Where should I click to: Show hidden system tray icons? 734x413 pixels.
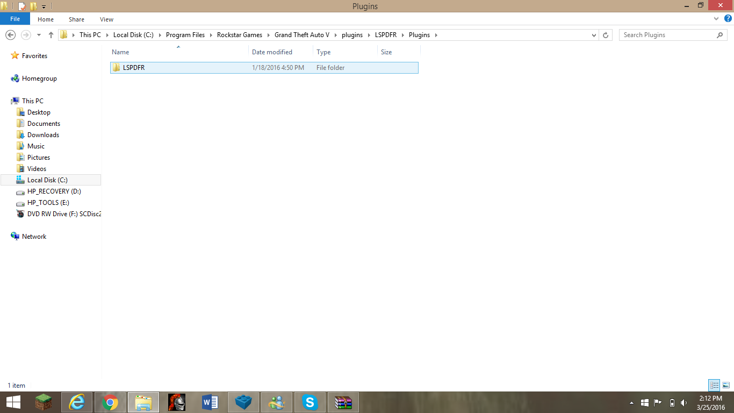click(x=632, y=403)
